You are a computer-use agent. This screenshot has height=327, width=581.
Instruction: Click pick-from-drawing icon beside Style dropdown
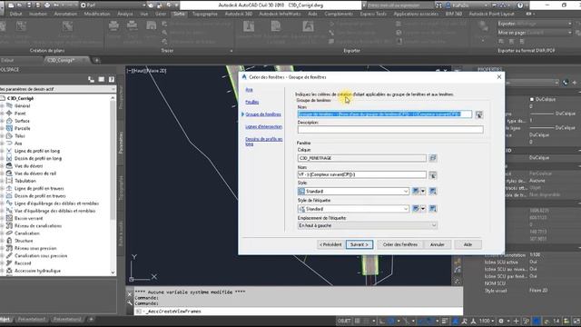(x=432, y=191)
